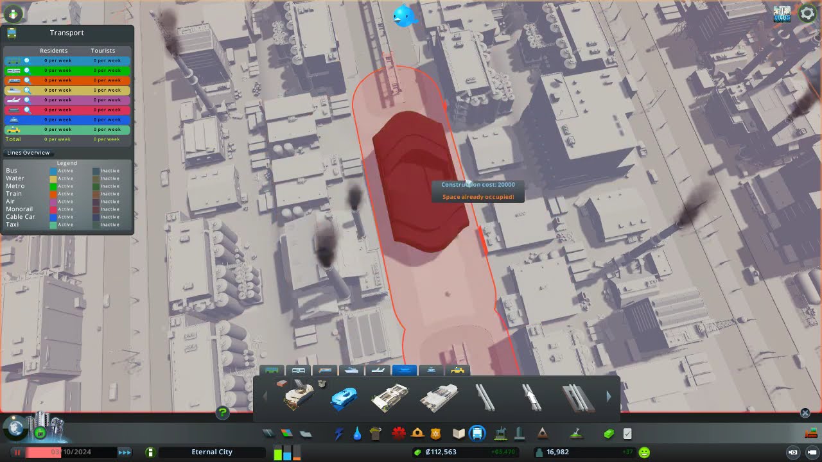The image size is (822, 462).
Task: Select the Public Transport menu icon
Action: point(478,434)
